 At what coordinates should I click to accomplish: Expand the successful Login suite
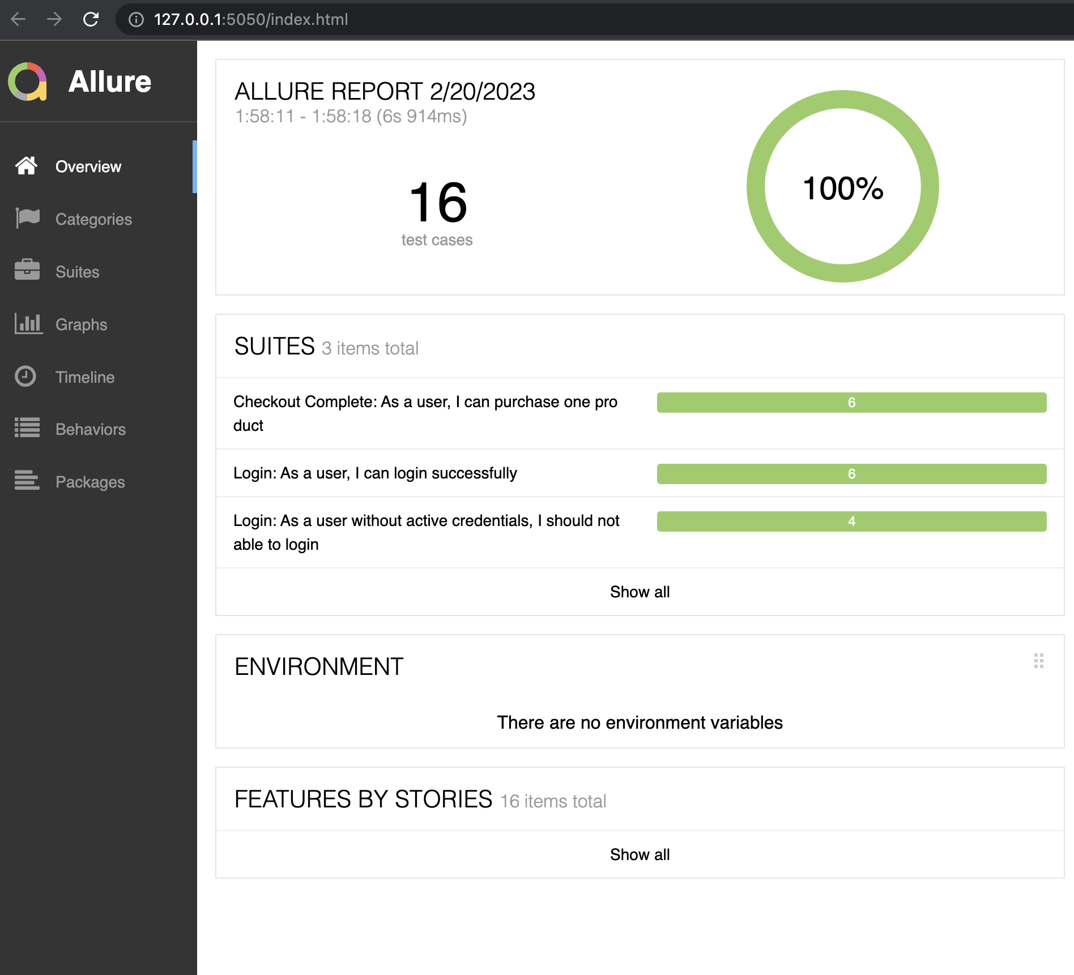click(x=376, y=473)
